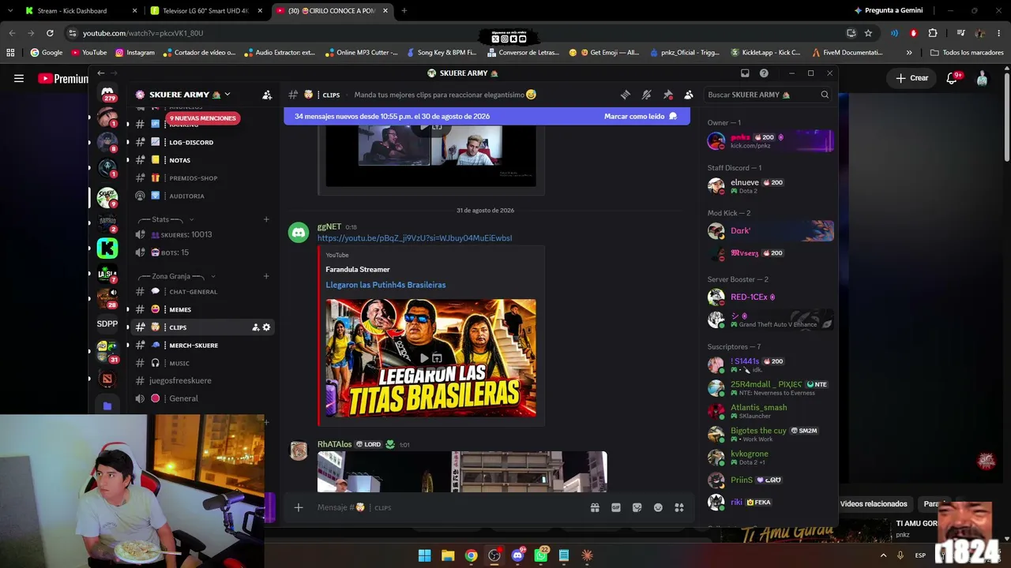
Task: Select member RED-1CEx in boosters
Action: pyautogui.click(x=770, y=297)
